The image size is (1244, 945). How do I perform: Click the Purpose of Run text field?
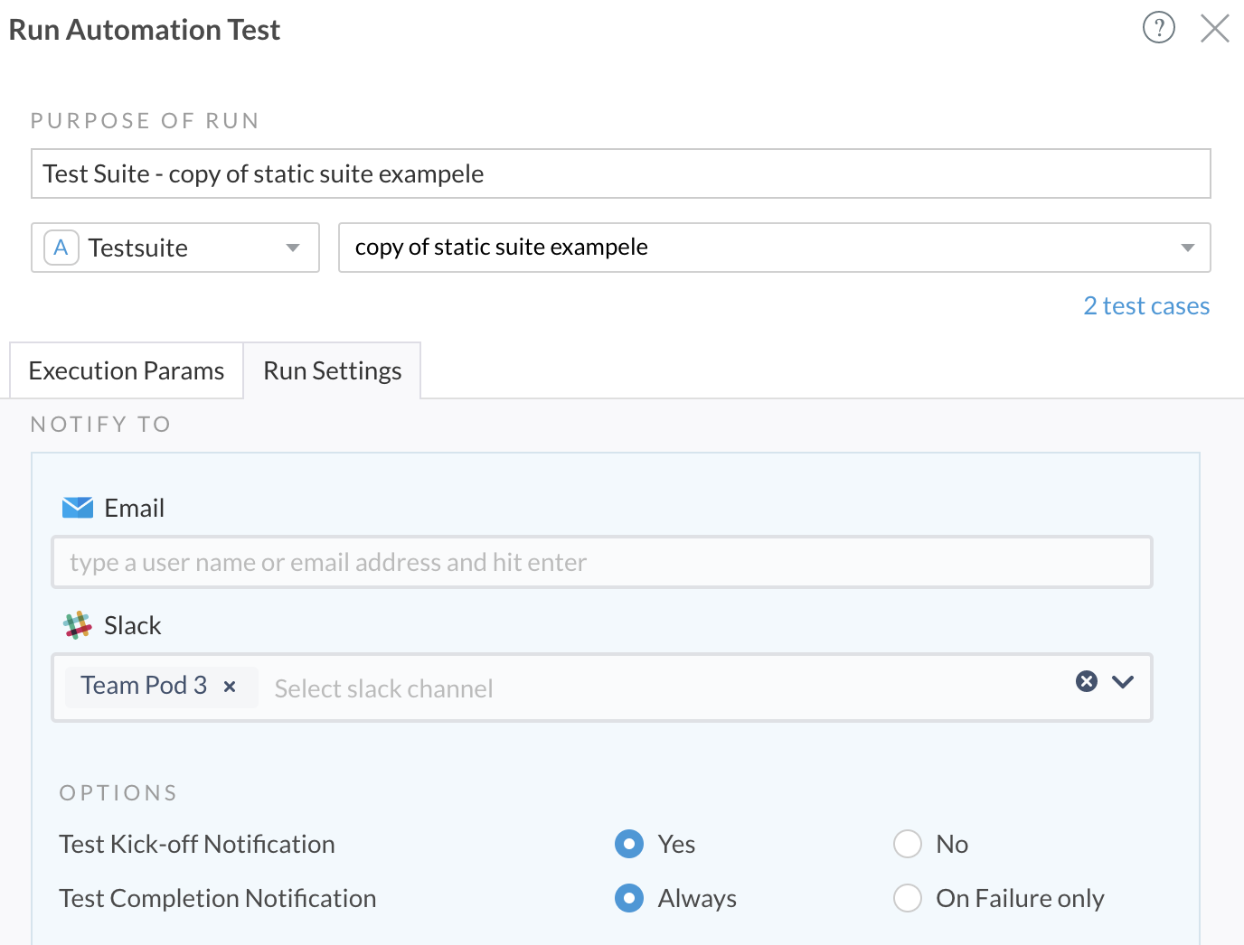[x=620, y=173]
